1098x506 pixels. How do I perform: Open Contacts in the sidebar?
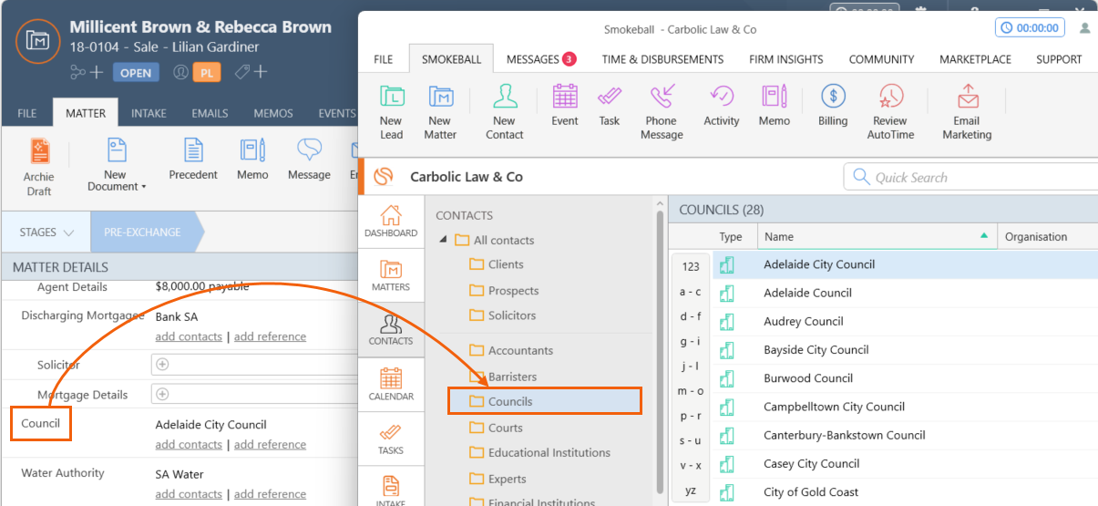coord(391,329)
